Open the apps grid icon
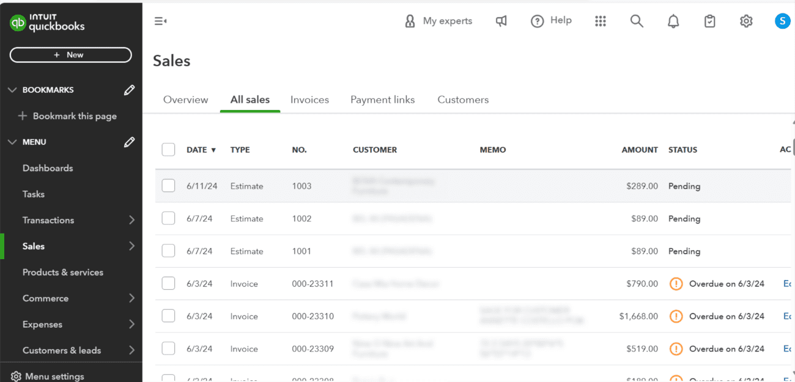Screen dimensions: 795x382 601,21
